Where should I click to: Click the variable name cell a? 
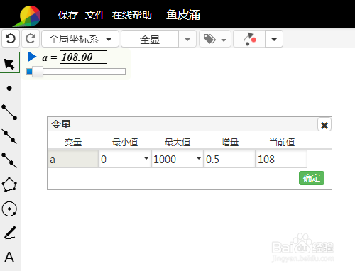pyautogui.click(x=73, y=159)
